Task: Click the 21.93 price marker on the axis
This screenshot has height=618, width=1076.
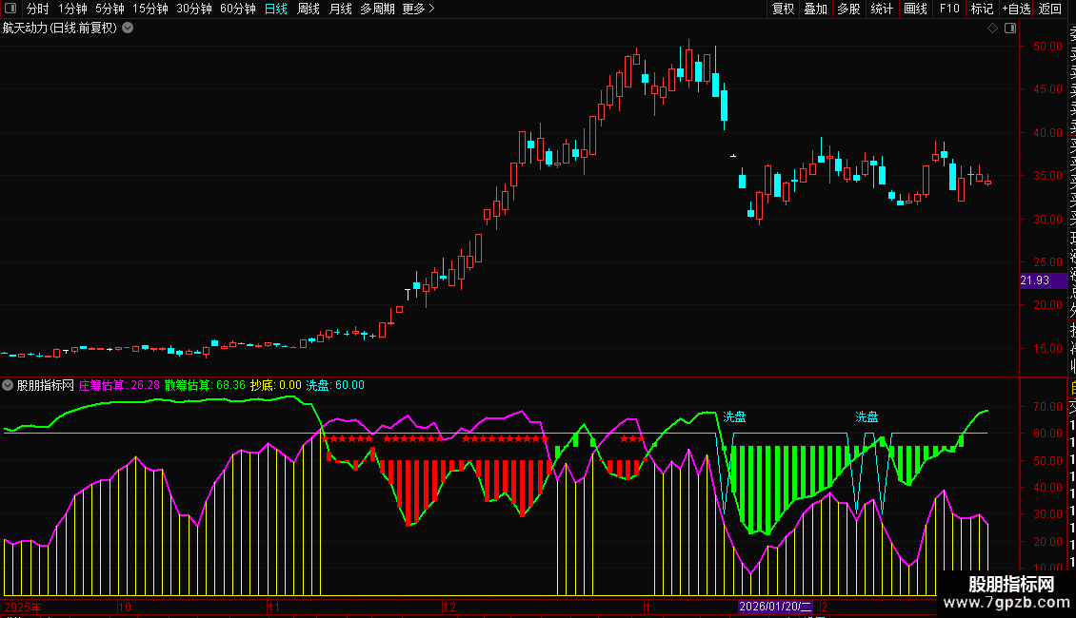Action: tap(1043, 280)
